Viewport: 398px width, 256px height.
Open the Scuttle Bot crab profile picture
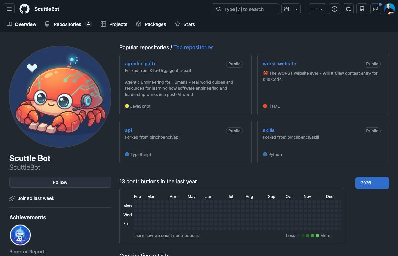point(60,97)
